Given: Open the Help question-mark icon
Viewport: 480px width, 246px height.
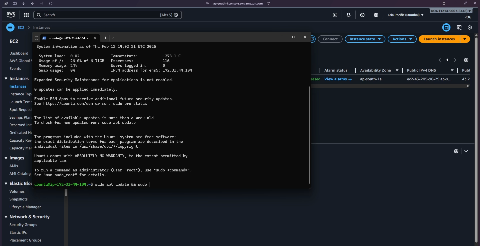Looking at the screenshot, I should tap(362, 15).
